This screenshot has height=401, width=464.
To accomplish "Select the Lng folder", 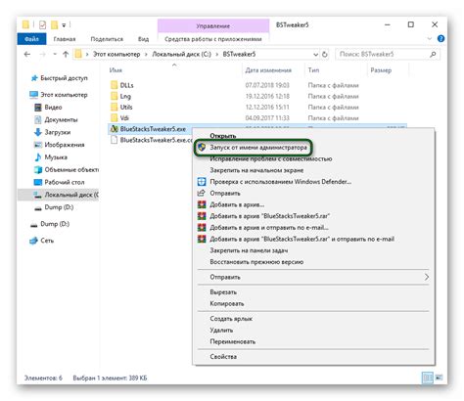I will [125, 96].
